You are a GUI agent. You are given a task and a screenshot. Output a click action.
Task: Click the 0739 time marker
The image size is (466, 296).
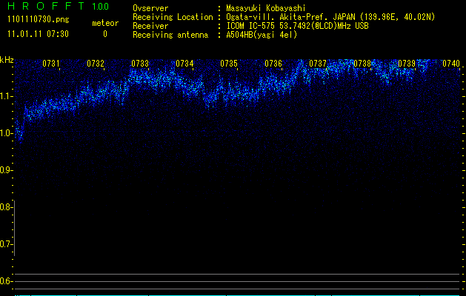[x=407, y=64]
